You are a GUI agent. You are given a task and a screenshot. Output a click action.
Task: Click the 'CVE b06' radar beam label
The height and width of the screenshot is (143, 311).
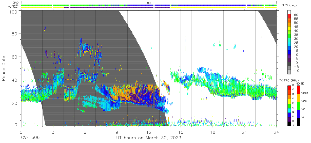(30, 138)
